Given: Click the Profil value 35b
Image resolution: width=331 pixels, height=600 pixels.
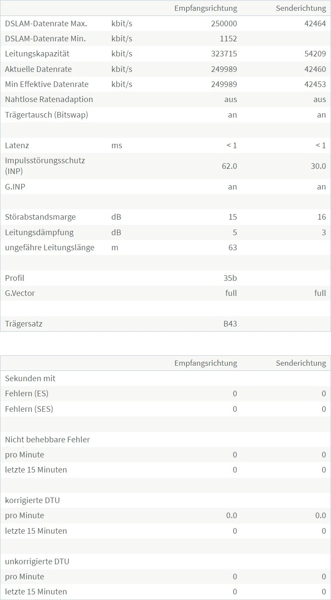Looking at the screenshot, I should tap(230, 278).
